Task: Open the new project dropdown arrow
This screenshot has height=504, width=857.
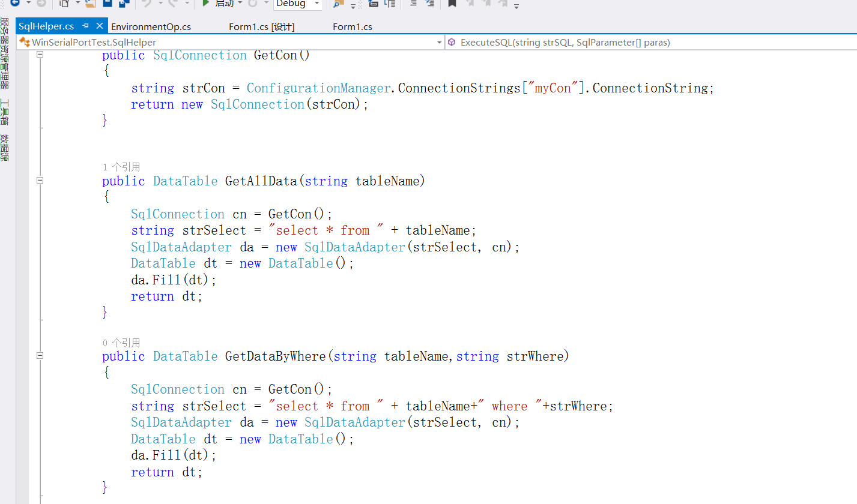Action: click(x=77, y=3)
